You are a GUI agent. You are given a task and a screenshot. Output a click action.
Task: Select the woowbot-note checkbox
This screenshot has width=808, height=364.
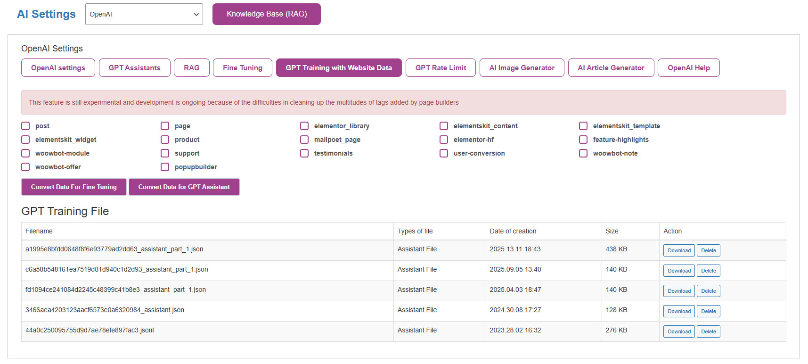(583, 153)
